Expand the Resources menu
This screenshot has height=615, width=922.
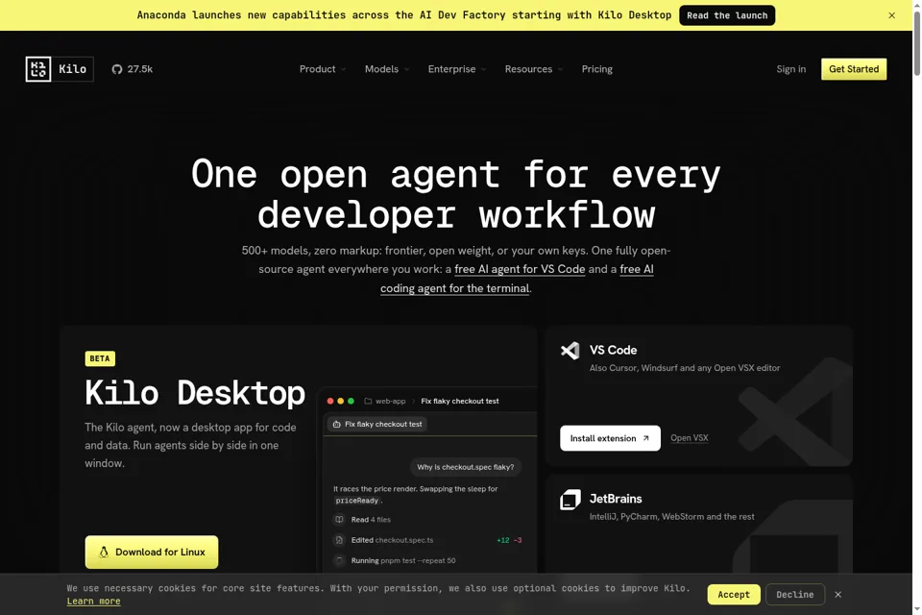pos(534,69)
